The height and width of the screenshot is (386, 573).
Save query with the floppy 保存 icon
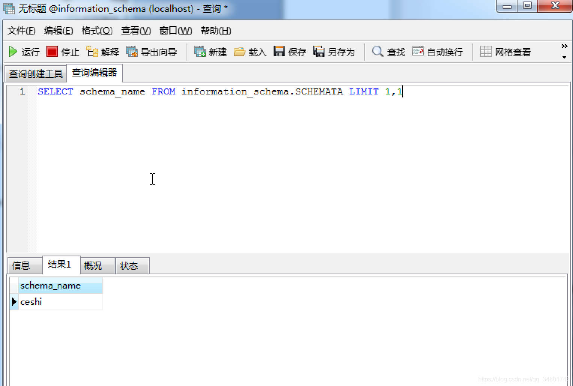point(279,51)
